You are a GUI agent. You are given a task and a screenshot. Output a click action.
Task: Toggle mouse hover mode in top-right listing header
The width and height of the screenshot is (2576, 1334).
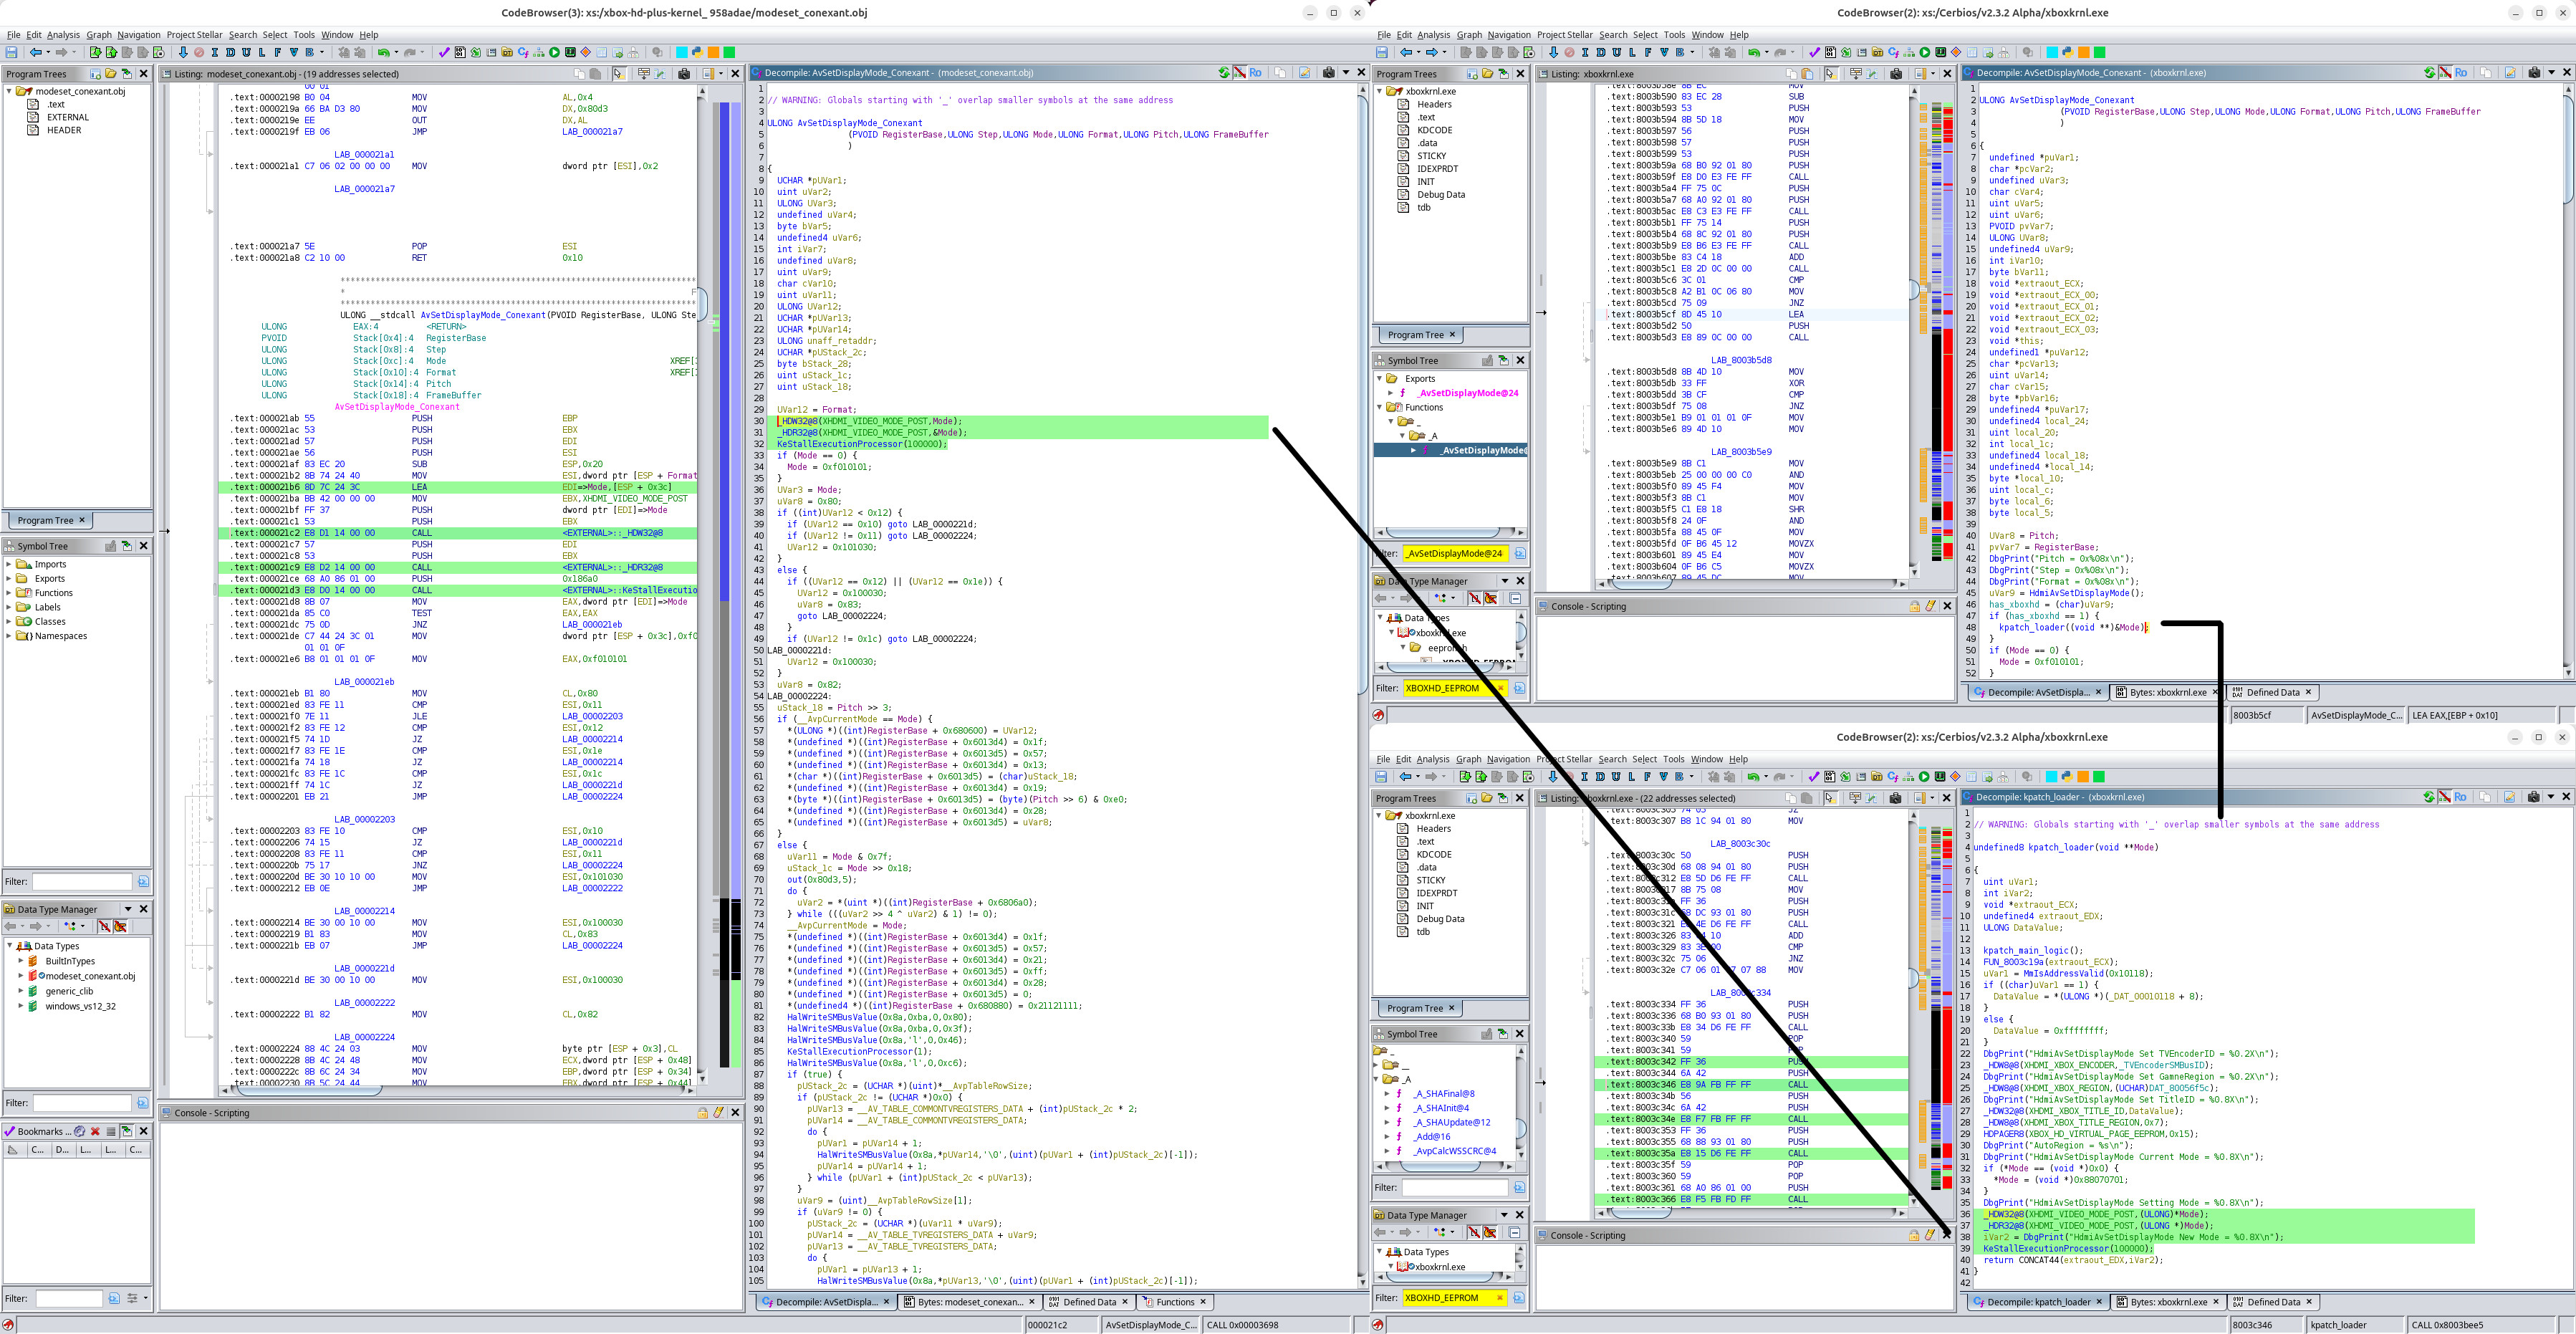[1831, 73]
